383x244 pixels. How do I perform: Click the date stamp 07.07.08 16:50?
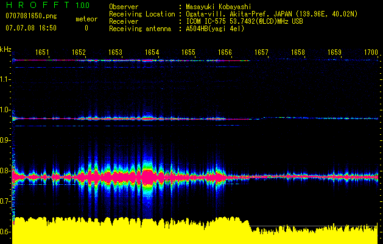(31, 28)
